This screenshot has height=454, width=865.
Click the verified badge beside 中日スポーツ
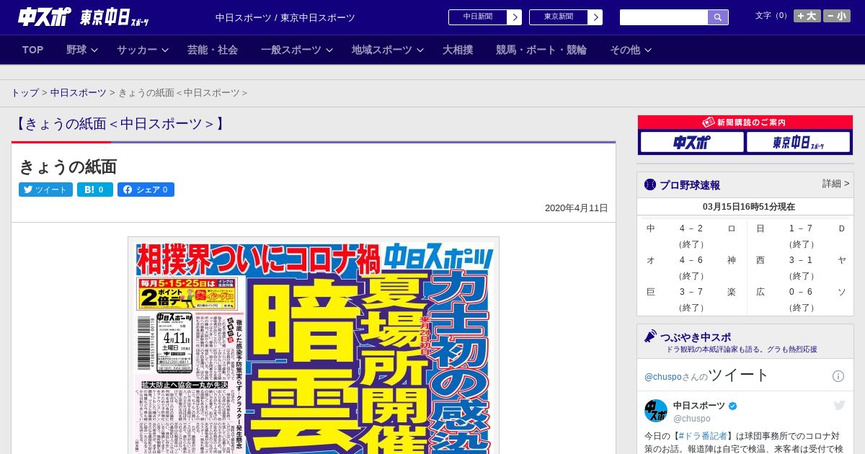[x=733, y=406]
